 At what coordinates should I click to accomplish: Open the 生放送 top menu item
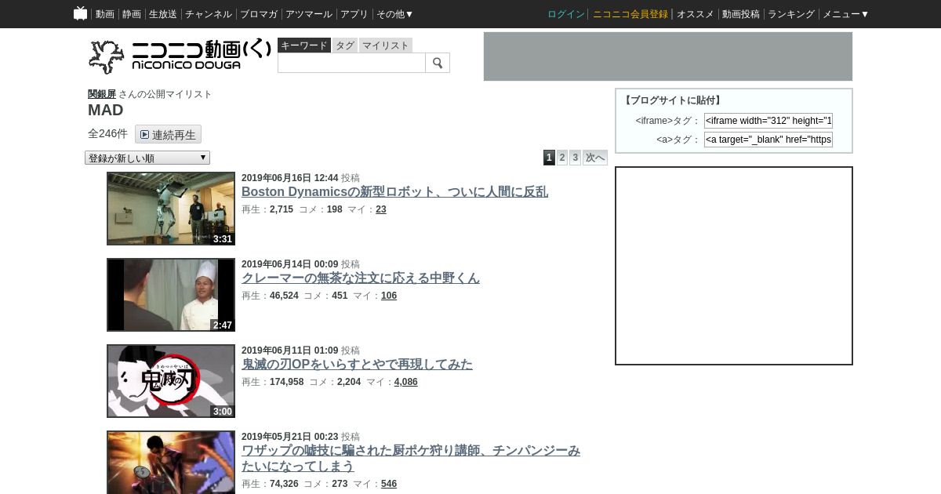tap(163, 14)
